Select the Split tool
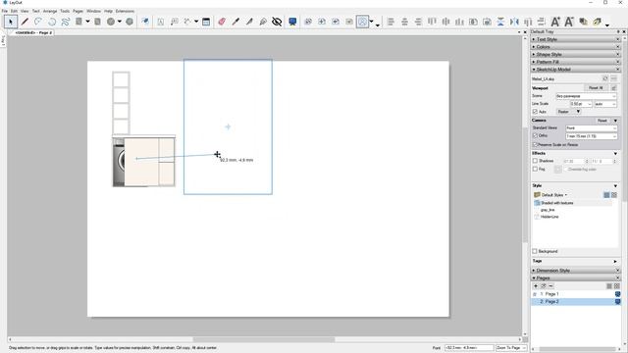 (x=249, y=22)
